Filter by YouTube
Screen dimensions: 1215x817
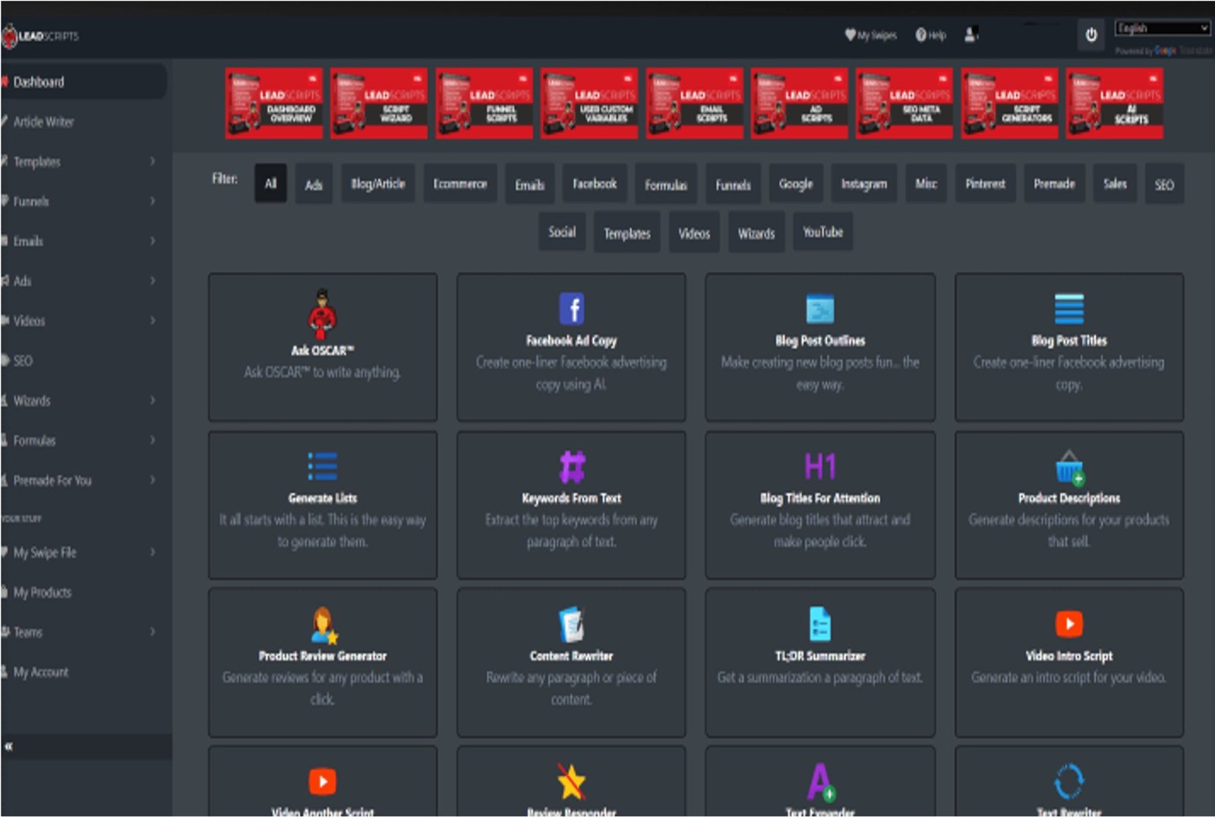click(x=823, y=232)
